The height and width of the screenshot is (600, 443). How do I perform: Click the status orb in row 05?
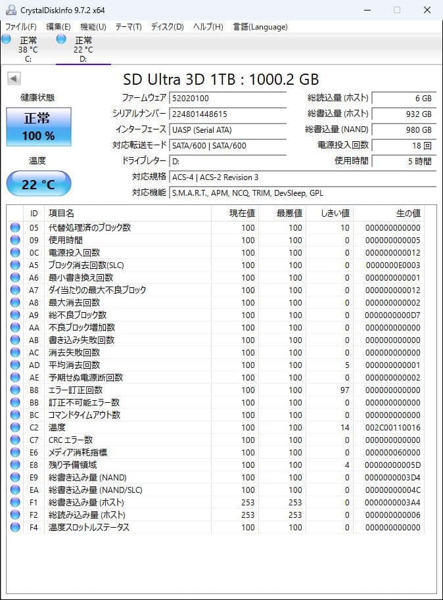click(15, 227)
